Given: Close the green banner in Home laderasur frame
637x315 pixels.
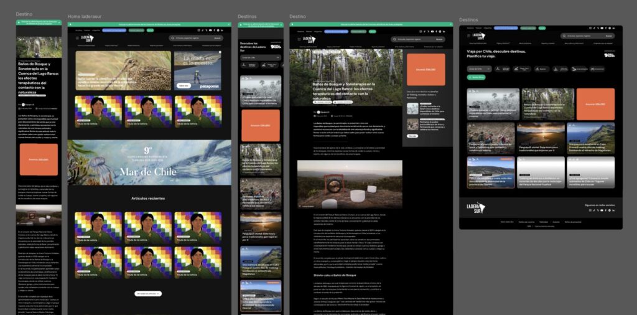Looking at the screenshot, I should 228,24.
